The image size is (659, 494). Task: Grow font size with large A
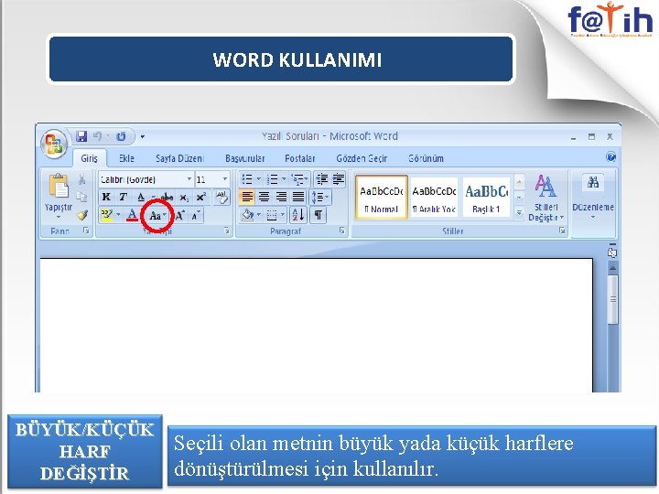click(x=179, y=216)
